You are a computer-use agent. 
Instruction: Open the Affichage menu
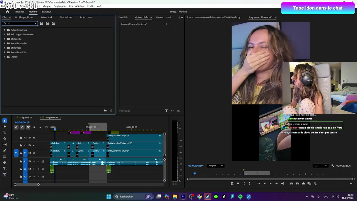coord(80,6)
